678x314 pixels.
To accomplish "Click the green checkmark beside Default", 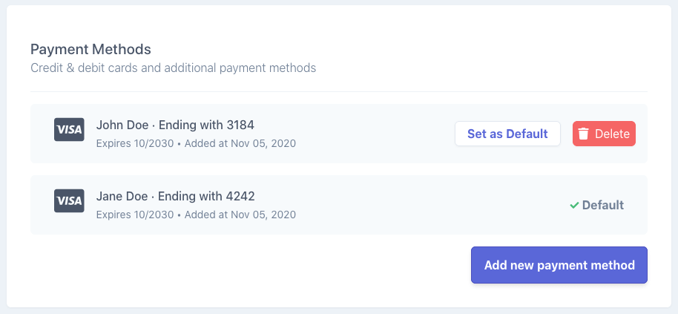I will pyautogui.click(x=574, y=206).
